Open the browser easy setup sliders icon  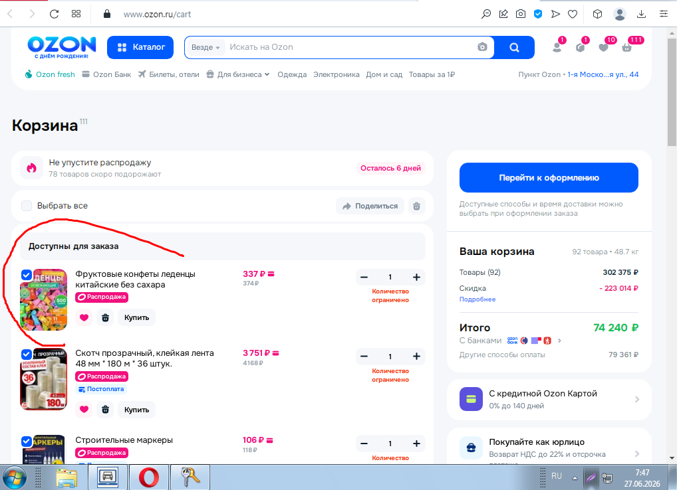[x=664, y=14]
